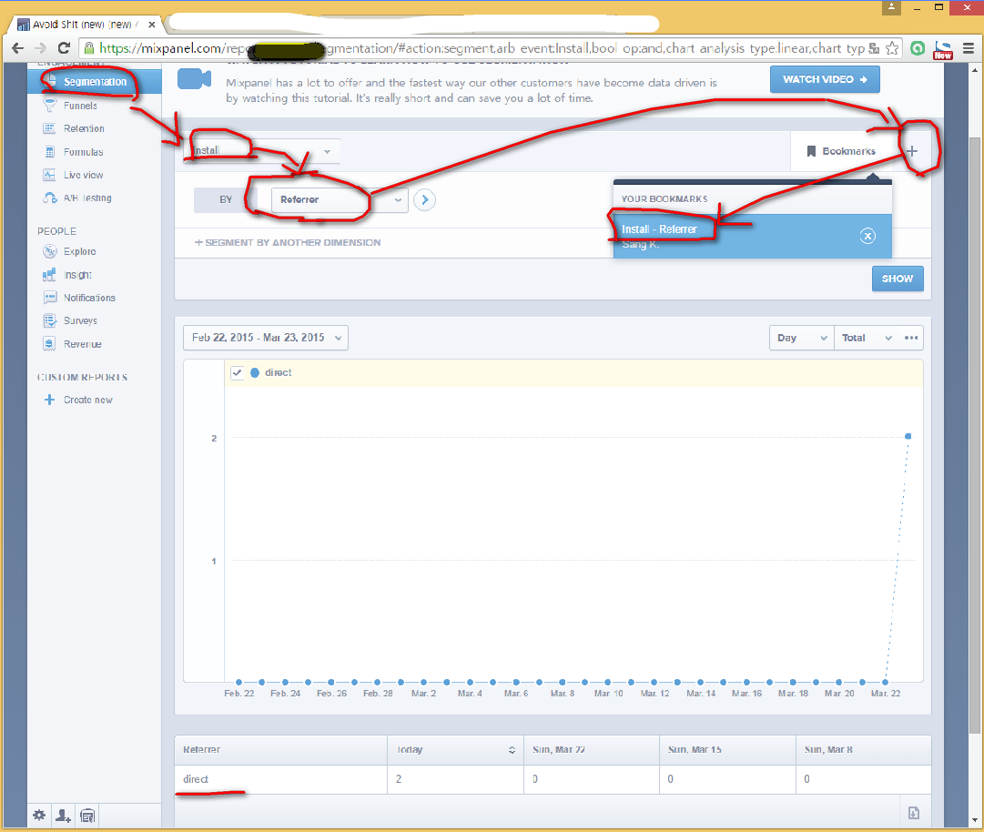
Task: Click the Formulas calculator icon
Action: (x=49, y=152)
